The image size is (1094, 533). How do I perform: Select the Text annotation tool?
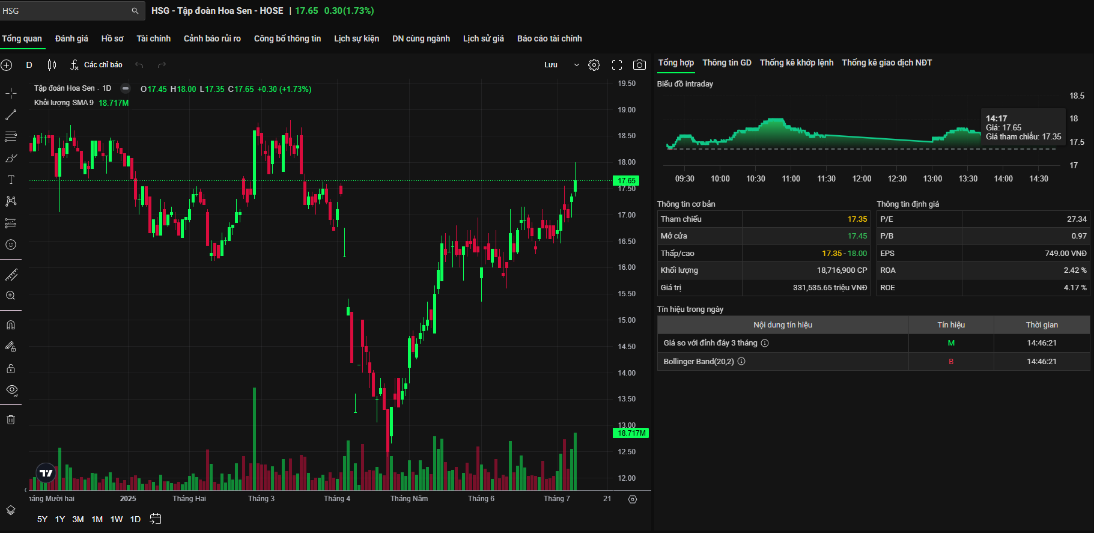tap(11, 180)
